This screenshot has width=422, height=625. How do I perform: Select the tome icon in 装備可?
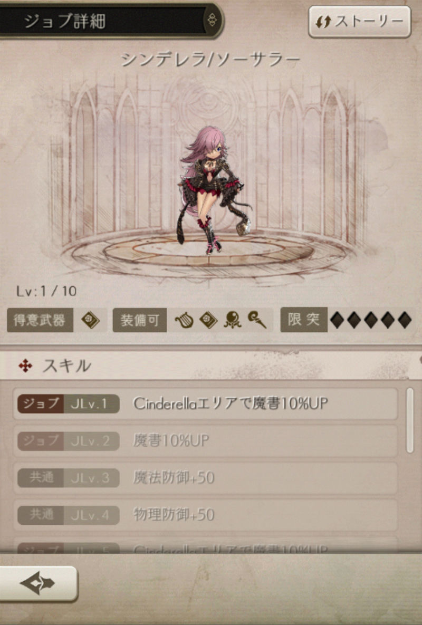pyautogui.click(x=208, y=320)
